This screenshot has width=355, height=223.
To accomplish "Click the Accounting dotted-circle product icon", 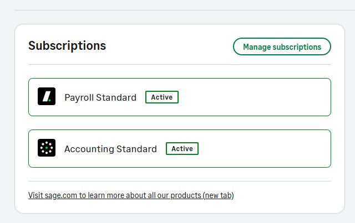I will click(x=47, y=148).
